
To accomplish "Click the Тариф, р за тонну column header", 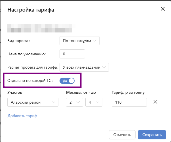I will 128,92.
